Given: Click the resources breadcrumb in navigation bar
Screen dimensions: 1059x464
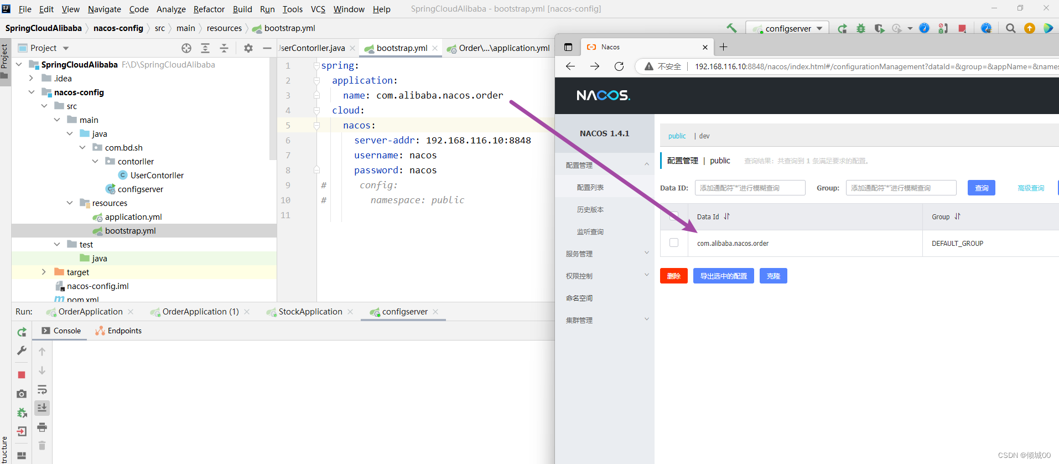Looking at the screenshot, I should pyautogui.click(x=224, y=28).
